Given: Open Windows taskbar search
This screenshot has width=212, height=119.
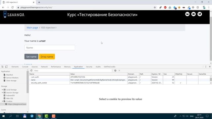Looking at the screenshot, I should (x=10, y=116).
